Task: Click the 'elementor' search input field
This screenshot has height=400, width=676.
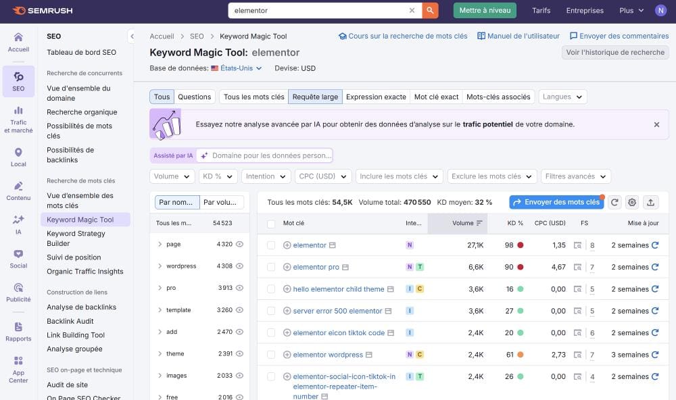Action: click(319, 10)
